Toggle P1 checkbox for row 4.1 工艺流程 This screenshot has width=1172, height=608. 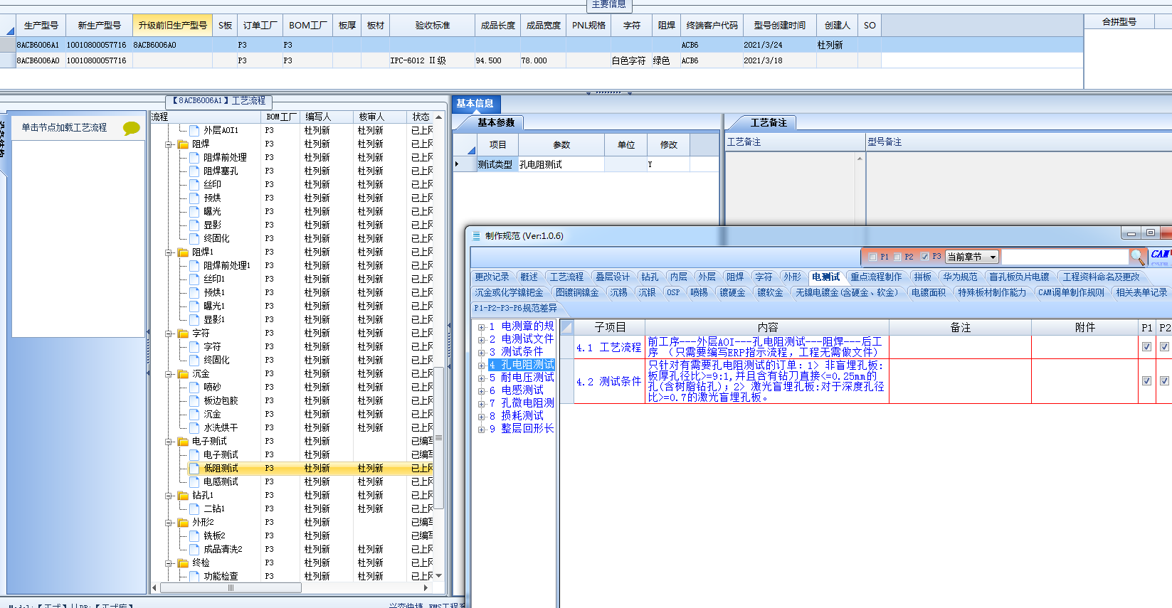coord(1146,347)
